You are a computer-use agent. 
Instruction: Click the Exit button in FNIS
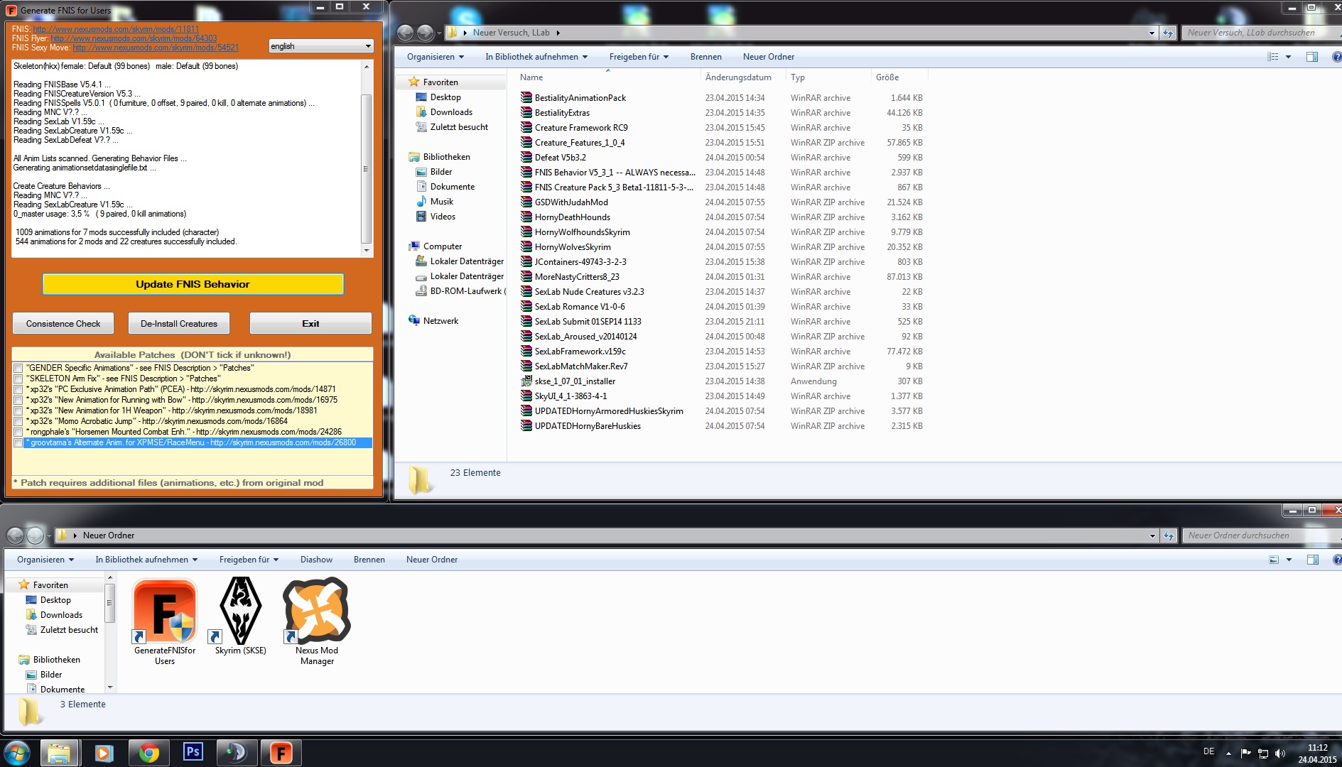point(310,323)
